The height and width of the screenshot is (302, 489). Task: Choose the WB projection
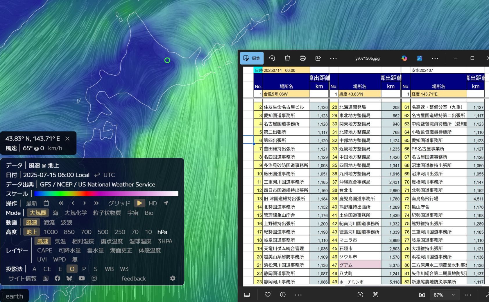pyautogui.click(x=109, y=269)
